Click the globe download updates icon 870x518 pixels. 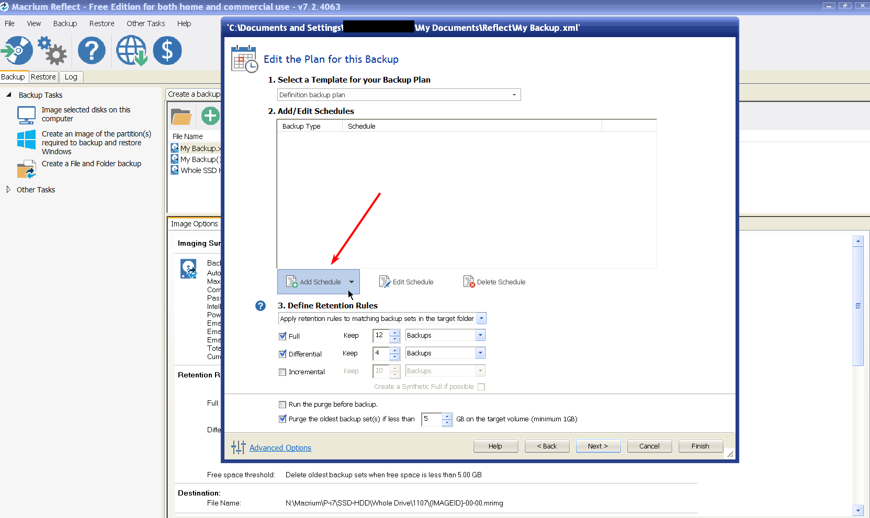pyautogui.click(x=131, y=51)
